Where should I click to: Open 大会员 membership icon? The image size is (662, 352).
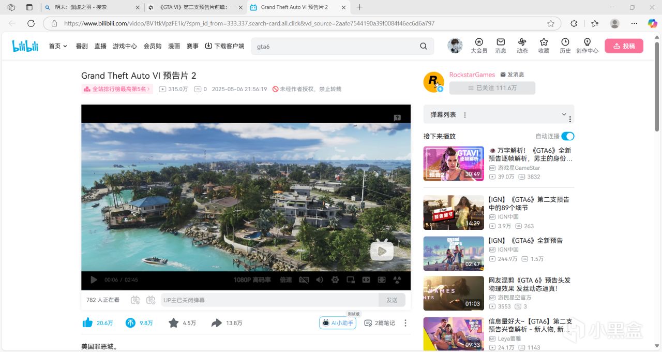479,46
